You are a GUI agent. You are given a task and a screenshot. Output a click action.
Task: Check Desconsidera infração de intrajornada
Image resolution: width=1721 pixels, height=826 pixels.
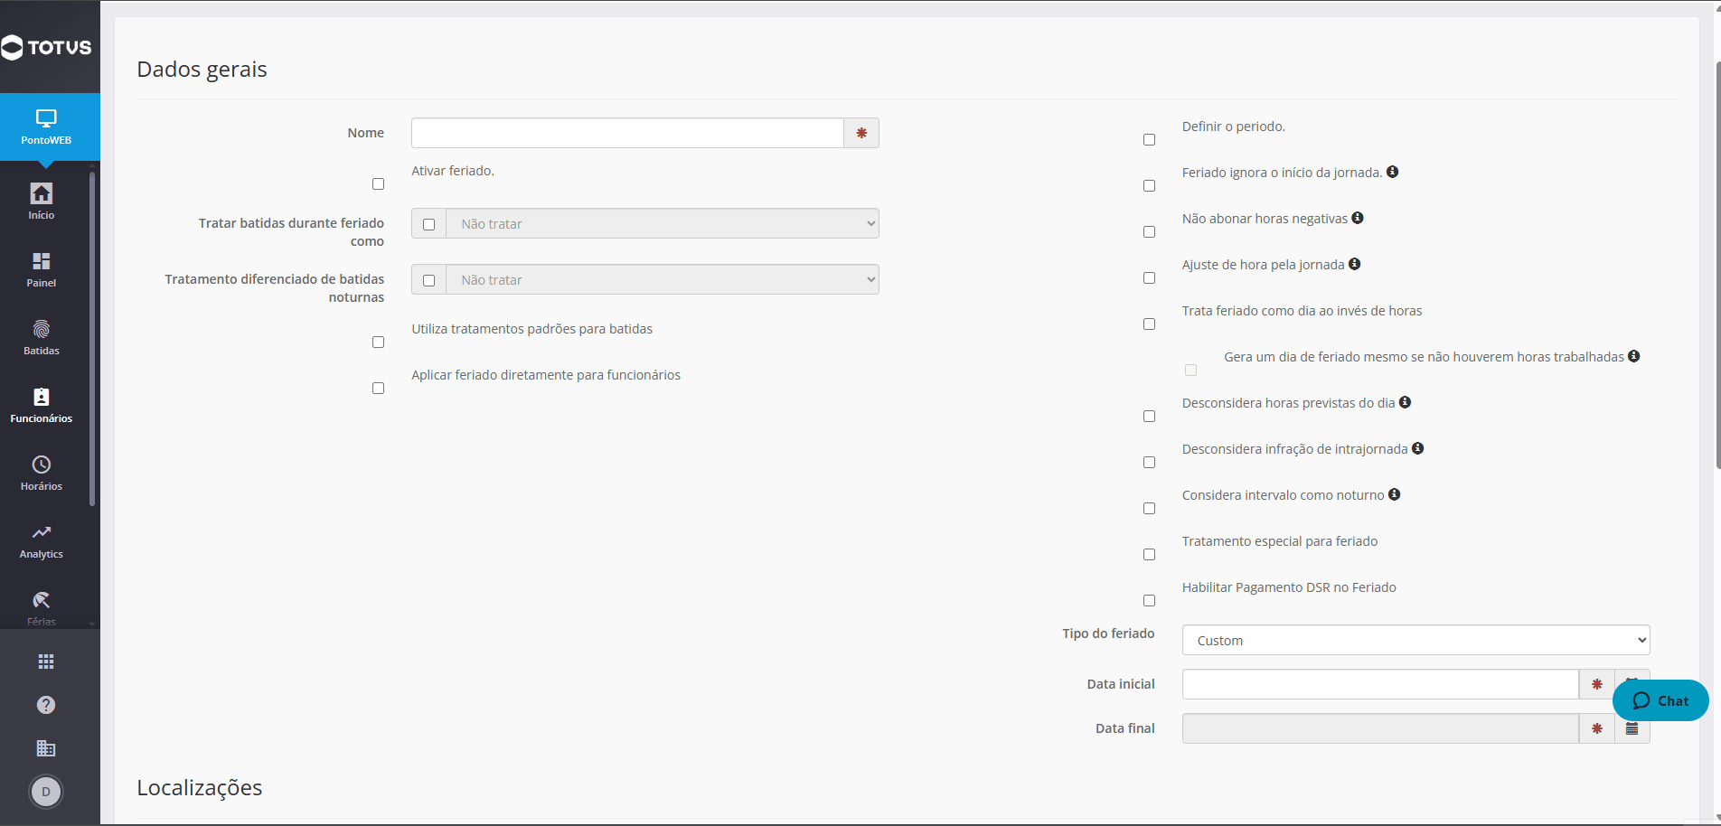1149,463
